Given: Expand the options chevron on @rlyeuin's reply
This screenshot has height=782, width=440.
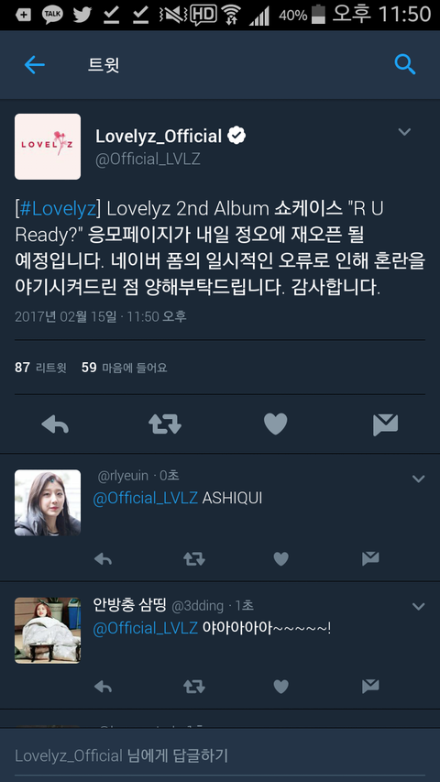Looking at the screenshot, I should point(418,479).
